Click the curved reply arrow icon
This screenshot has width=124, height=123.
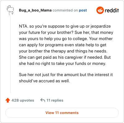coord(42,100)
